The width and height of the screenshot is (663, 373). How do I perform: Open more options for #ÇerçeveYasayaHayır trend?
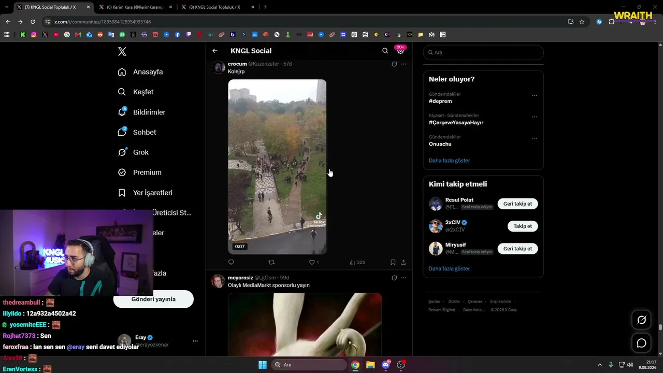pos(535,117)
